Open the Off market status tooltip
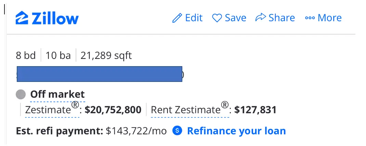Image resolution: width=366 pixels, height=146 pixels. click(x=57, y=94)
